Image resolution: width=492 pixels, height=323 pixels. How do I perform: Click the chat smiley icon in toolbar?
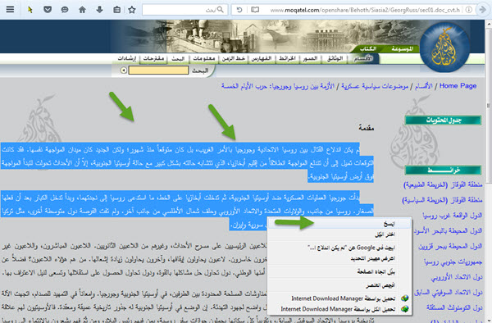(65, 10)
